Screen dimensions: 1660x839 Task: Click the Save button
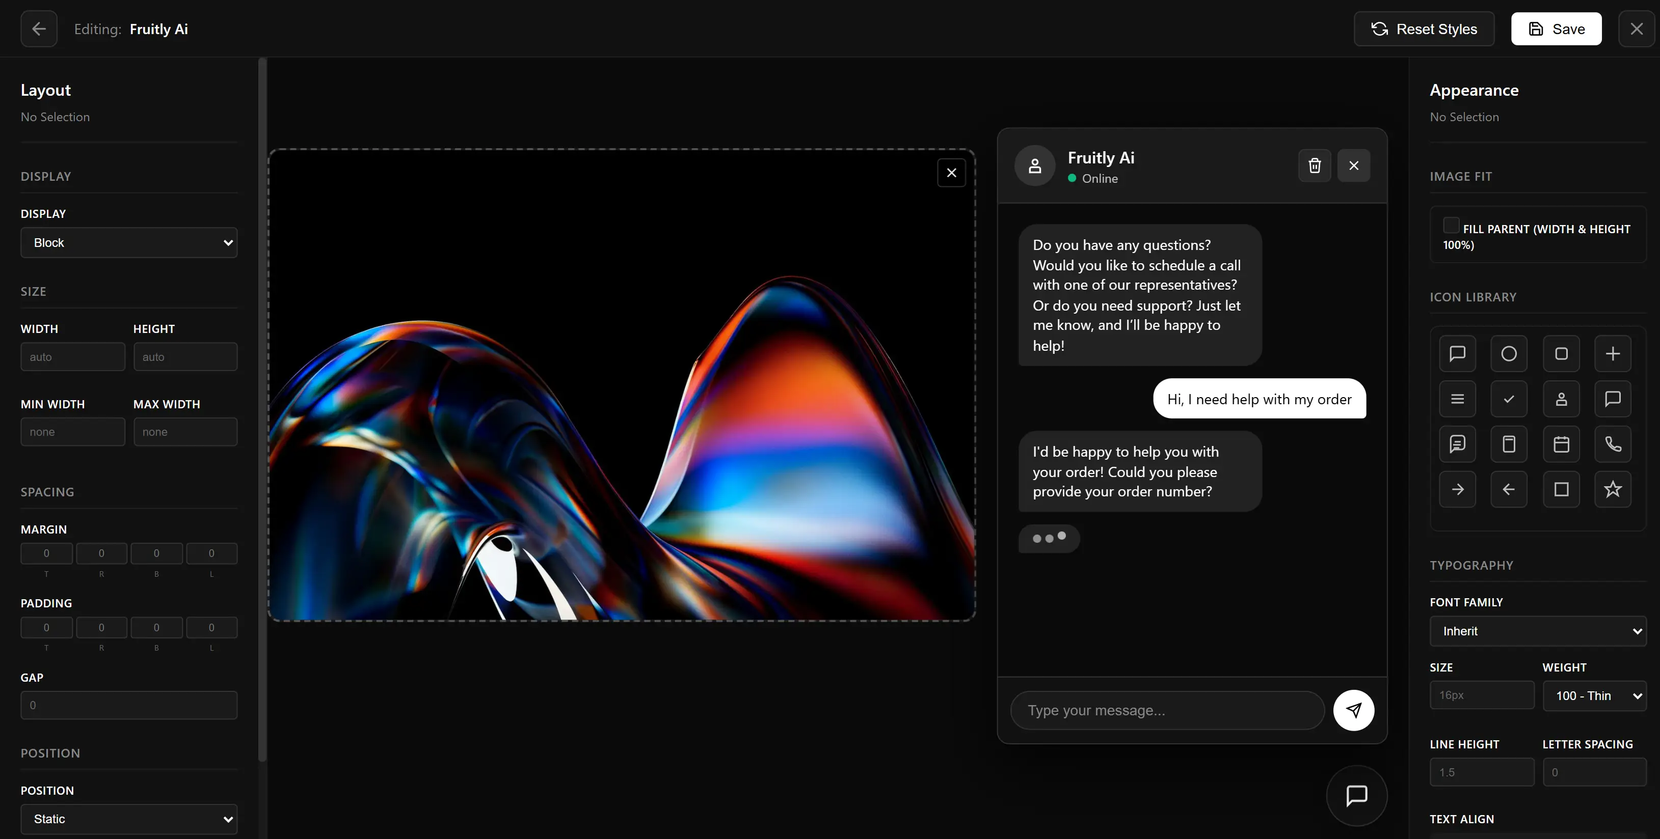1556,29
